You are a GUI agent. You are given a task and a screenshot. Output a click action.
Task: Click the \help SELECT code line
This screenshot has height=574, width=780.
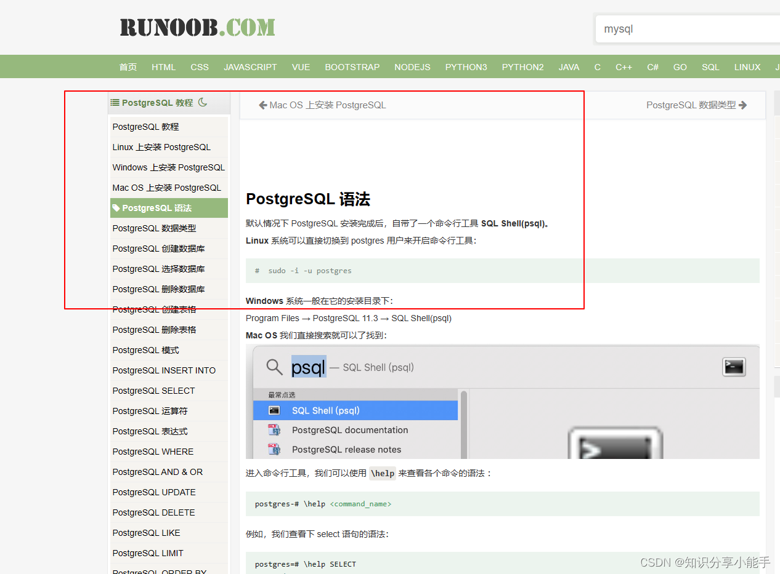tap(306, 564)
